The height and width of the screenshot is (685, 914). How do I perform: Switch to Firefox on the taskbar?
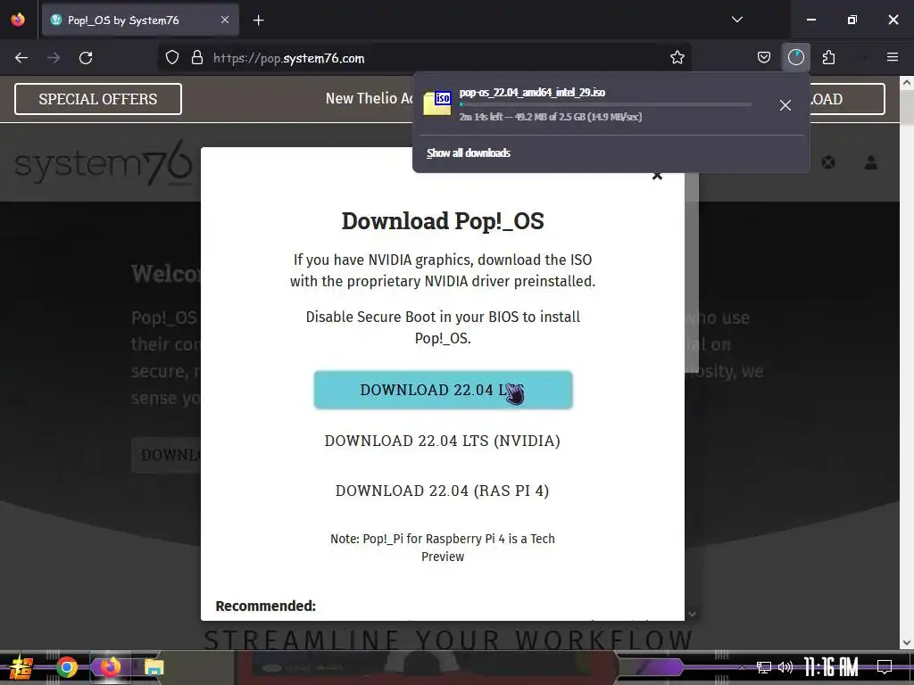pos(110,667)
